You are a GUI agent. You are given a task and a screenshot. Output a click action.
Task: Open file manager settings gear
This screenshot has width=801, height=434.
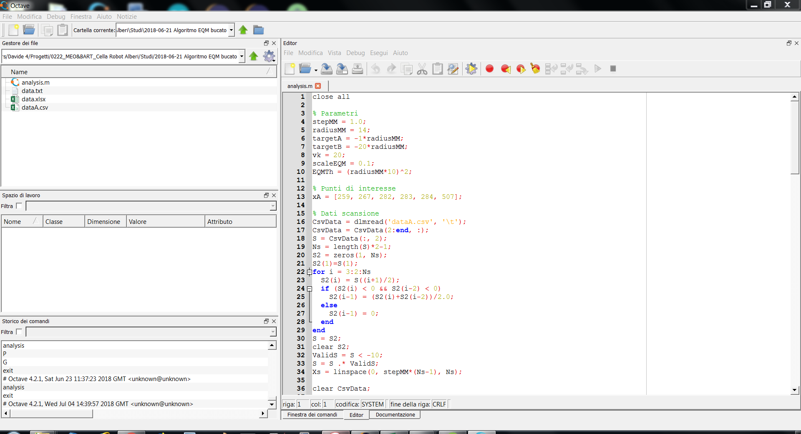click(x=269, y=56)
